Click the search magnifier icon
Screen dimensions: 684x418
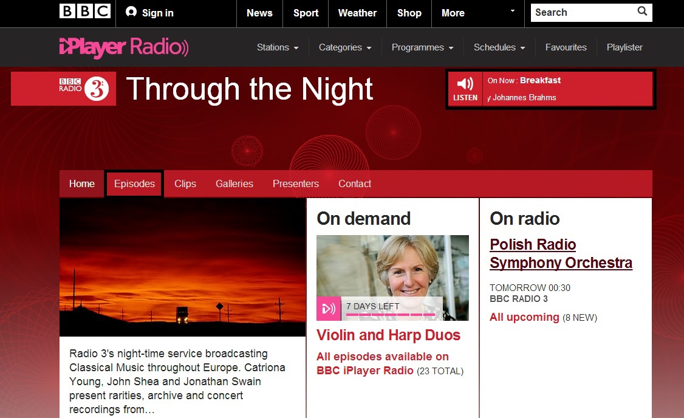point(642,12)
